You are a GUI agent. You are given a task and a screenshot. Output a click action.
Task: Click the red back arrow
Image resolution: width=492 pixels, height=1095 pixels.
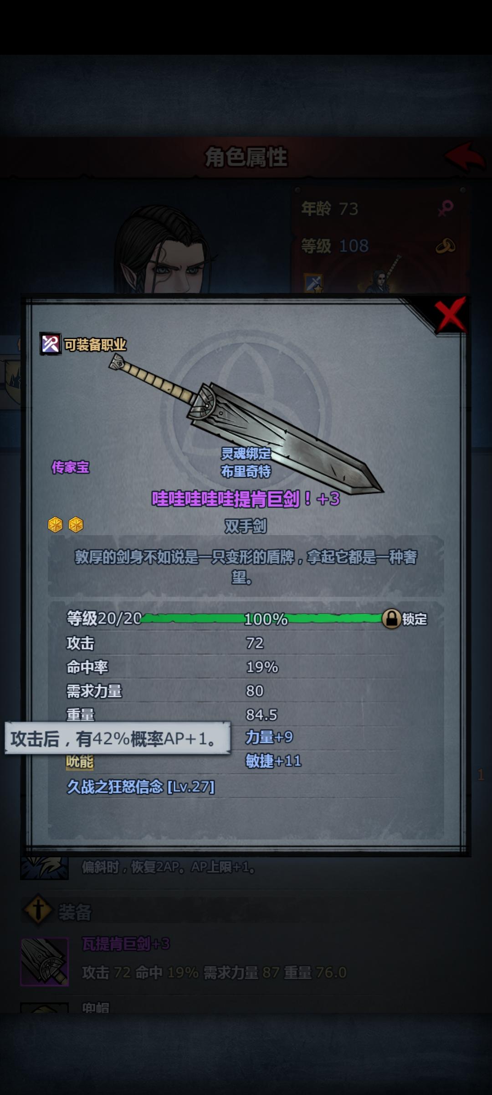[x=464, y=156]
